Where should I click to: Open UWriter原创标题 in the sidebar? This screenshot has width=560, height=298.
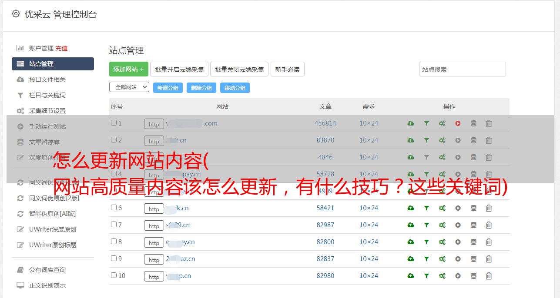coord(53,245)
